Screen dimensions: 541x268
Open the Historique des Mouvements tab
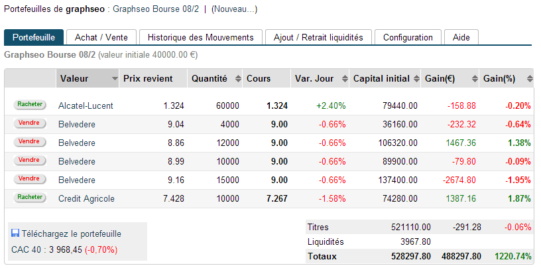(x=201, y=38)
